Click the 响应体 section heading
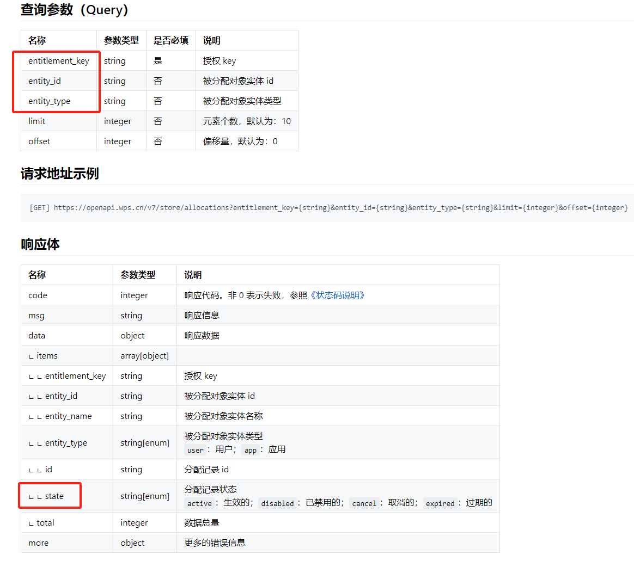 pyautogui.click(x=40, y=244)
